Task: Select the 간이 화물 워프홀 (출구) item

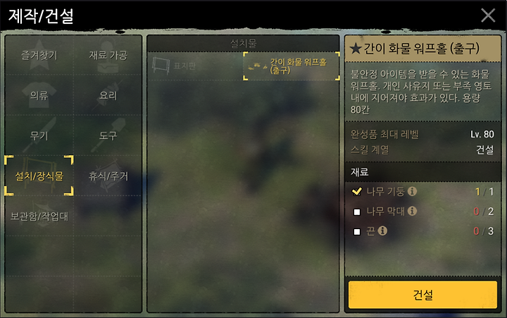Action: click(292, 66)
